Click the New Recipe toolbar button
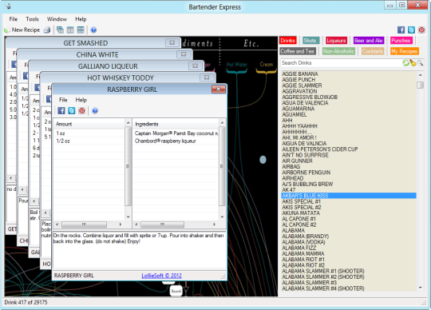The height and width of the screenshot is (310, 431). (x=22, y=30)
